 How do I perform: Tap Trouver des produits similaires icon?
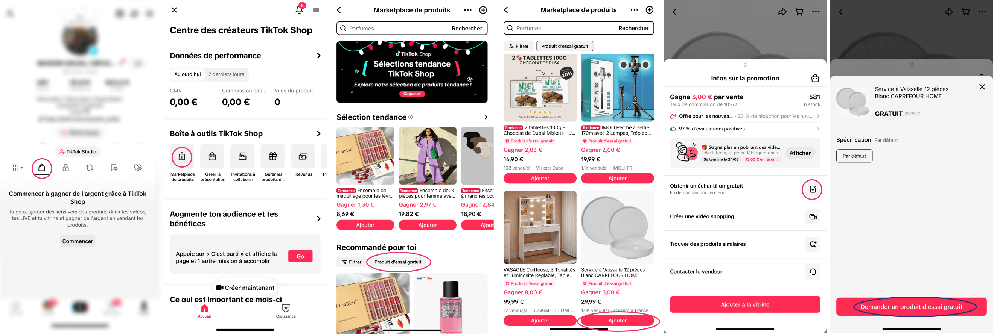[813, 244]
